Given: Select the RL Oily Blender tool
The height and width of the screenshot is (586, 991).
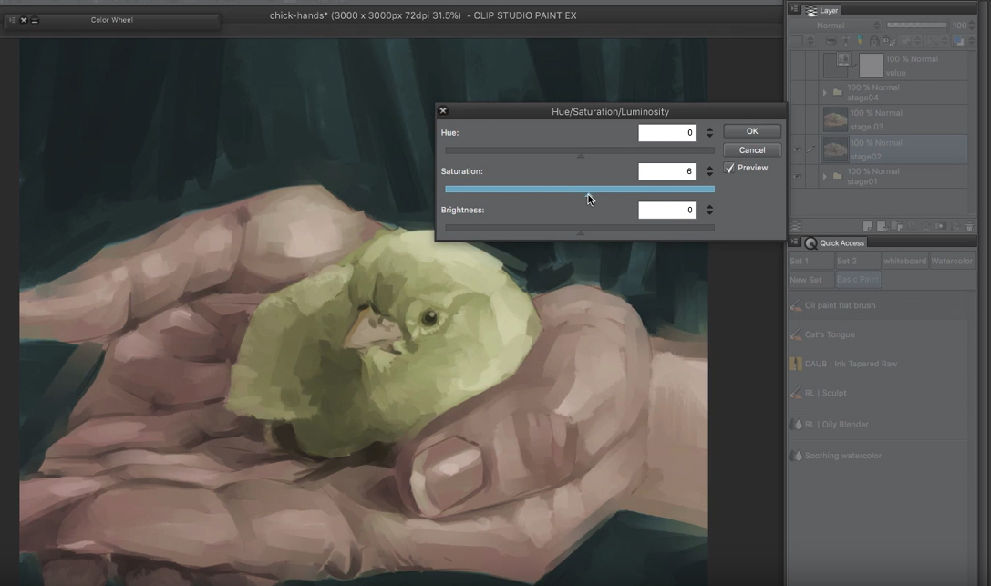Looking at the screenshot, I should click(x=836, y=424).
